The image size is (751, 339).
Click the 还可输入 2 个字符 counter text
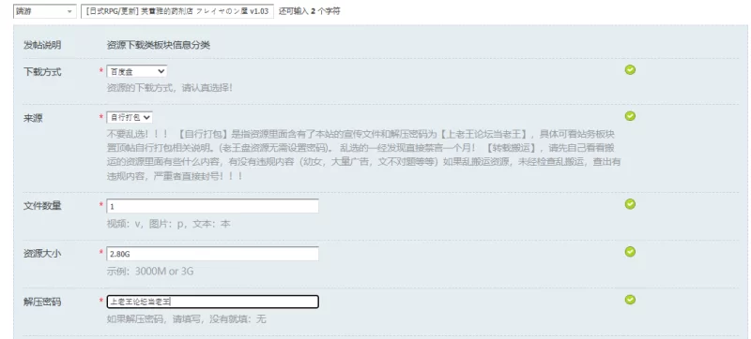(310, 11)
